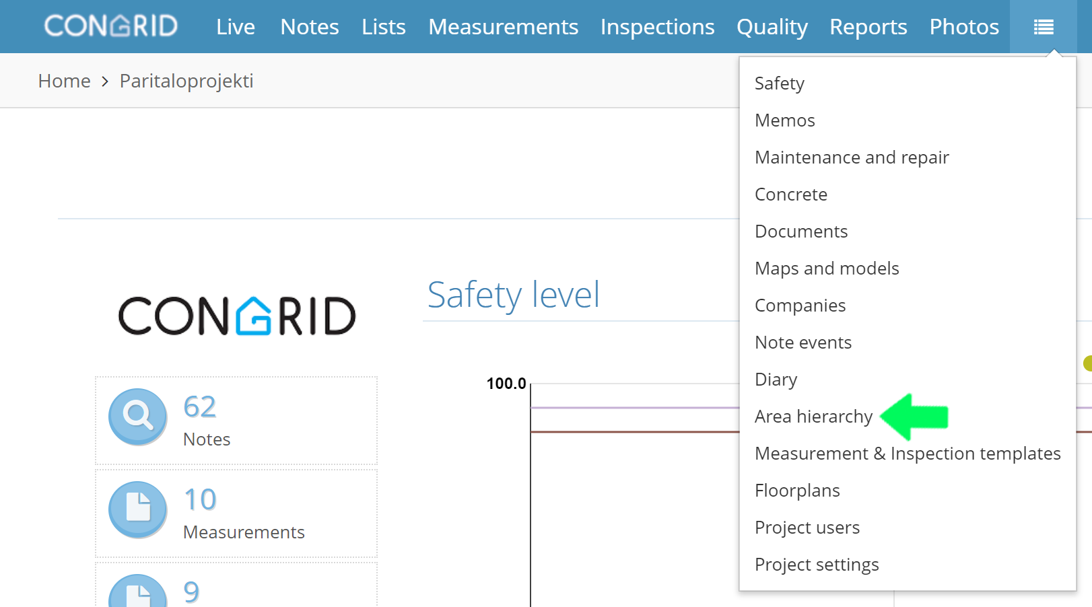Screen dimensions: 1092x607
Task: Click the Congrid logo in the top bar
Action: [x=111, y=26]
